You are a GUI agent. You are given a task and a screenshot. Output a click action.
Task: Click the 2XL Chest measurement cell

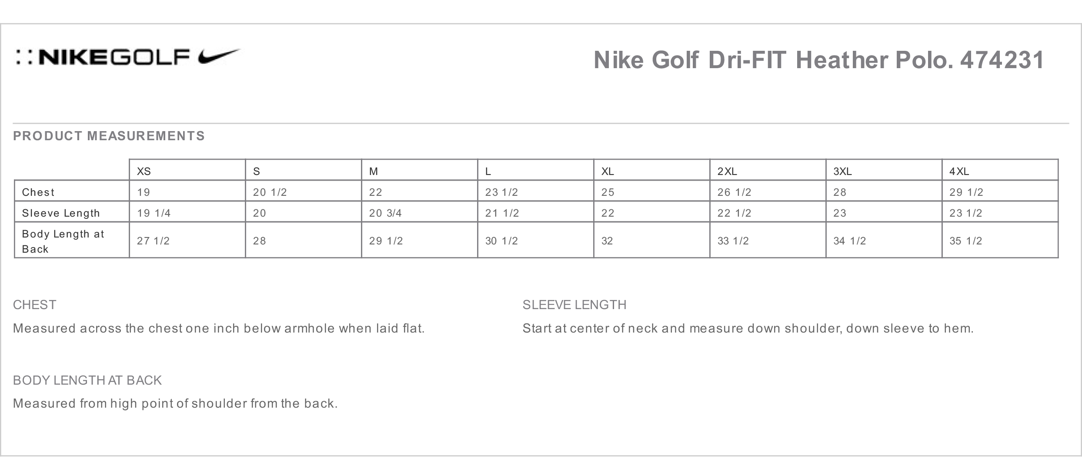coord(734,192)
